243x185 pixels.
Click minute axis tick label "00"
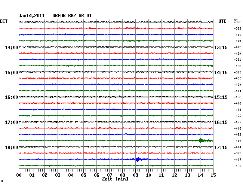19,175
